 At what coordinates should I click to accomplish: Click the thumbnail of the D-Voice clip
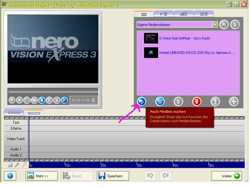[x=151, y=38]
